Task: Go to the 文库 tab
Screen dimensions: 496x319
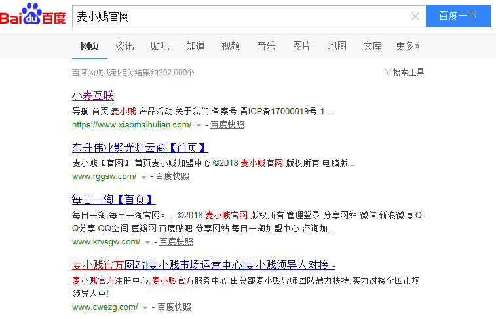Action: pos(372,46)
